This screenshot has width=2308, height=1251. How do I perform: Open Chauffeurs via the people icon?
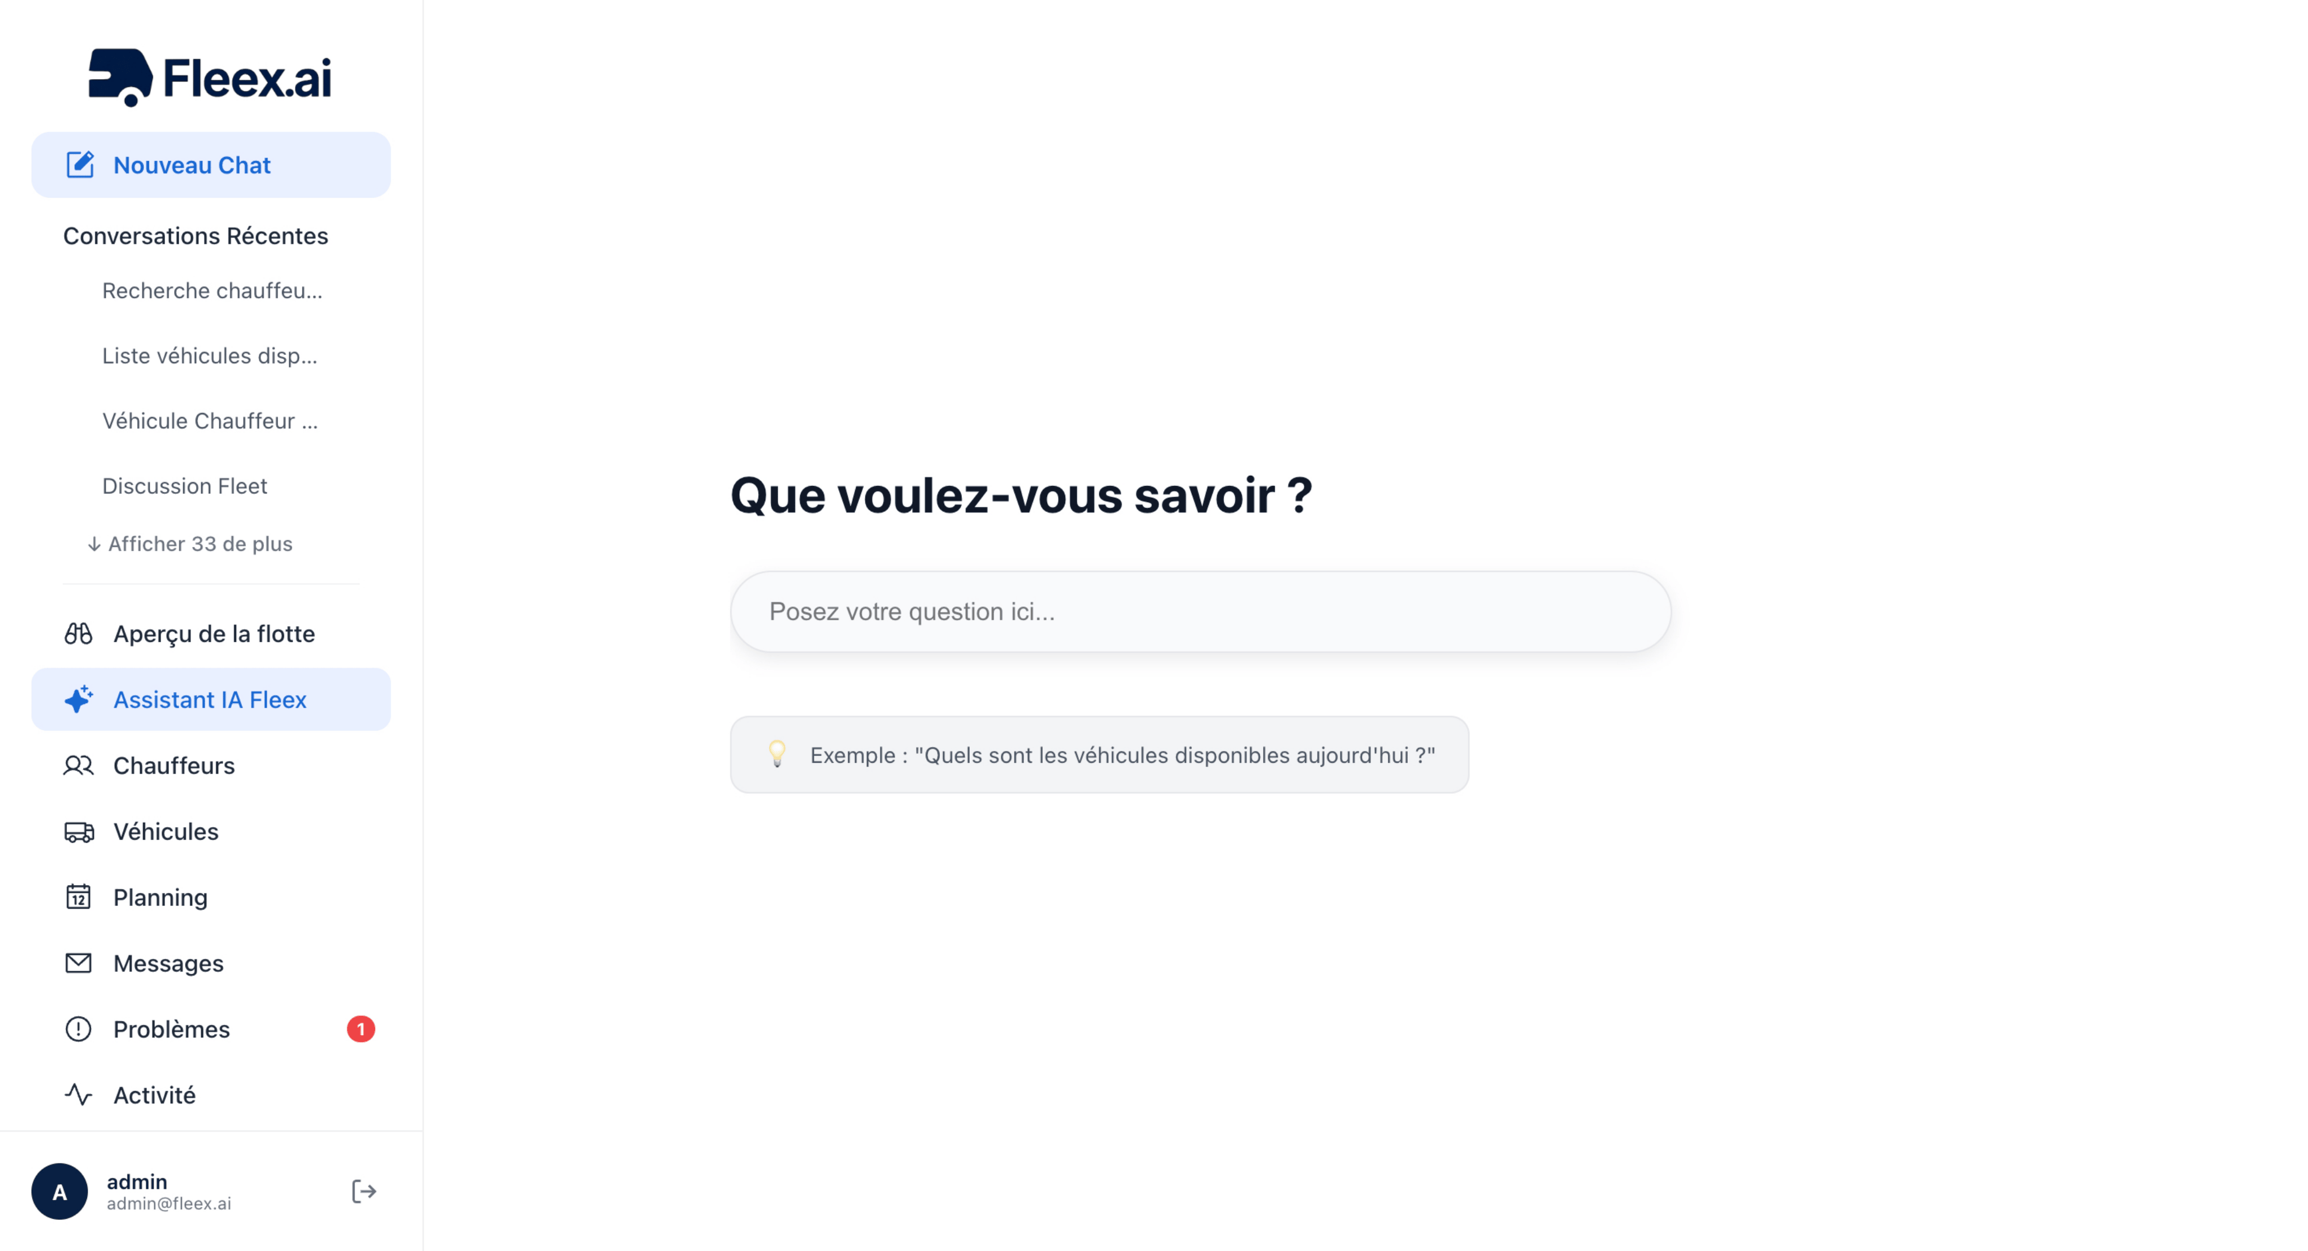point(79,765)
